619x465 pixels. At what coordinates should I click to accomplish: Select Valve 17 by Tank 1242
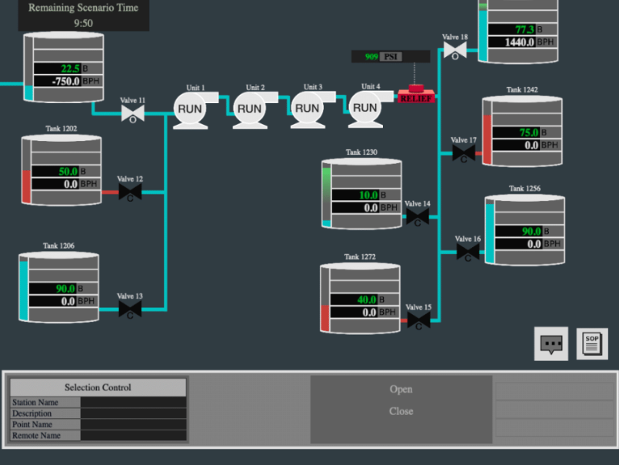point(463,153)
